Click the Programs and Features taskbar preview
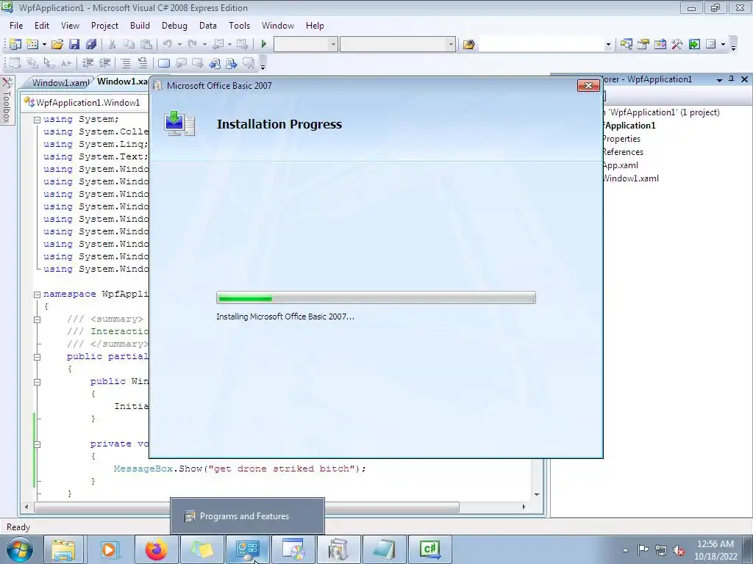 pyautogui.click(x=247, y=516)
